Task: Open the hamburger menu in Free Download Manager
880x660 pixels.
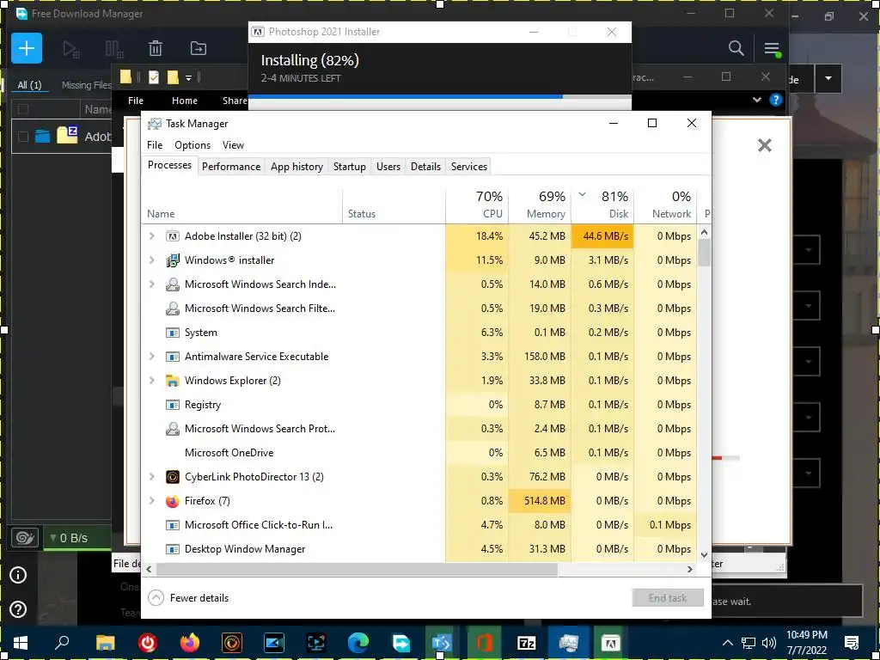Action: pyautogui.click(x=773, y=49)
